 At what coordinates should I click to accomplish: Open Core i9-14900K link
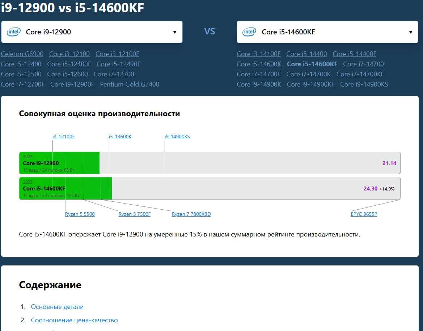[x=259, y=84]
